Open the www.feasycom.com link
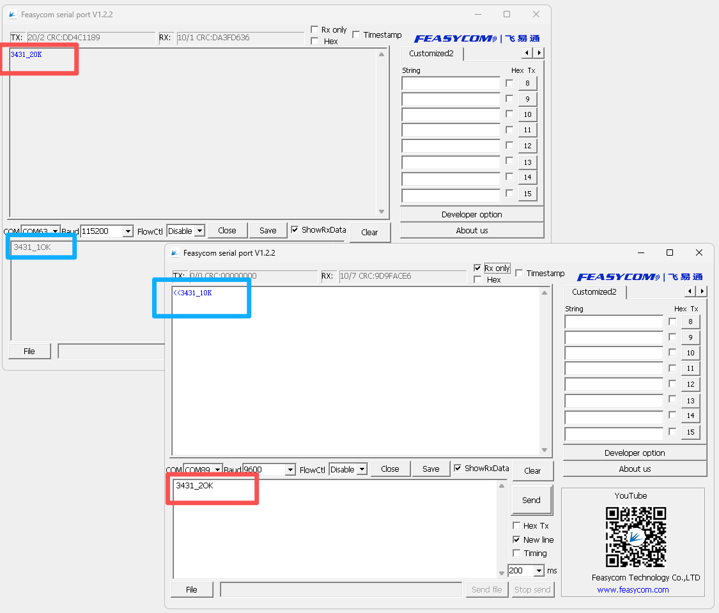Viewport: 719px width, 613px height. point(633,590)
